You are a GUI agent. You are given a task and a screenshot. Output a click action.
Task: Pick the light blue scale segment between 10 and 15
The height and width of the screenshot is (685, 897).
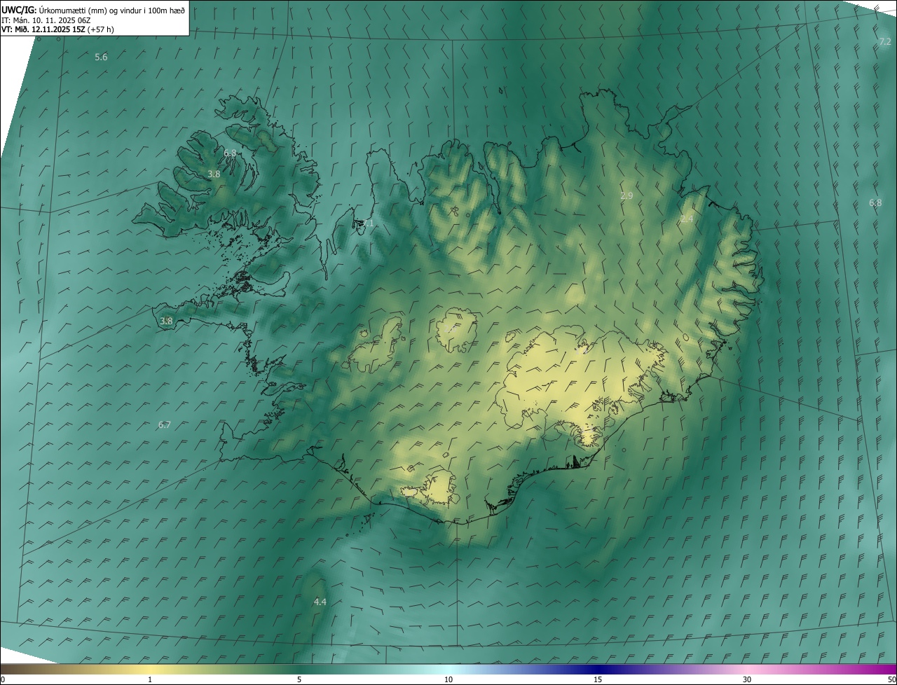click(523, 670)
